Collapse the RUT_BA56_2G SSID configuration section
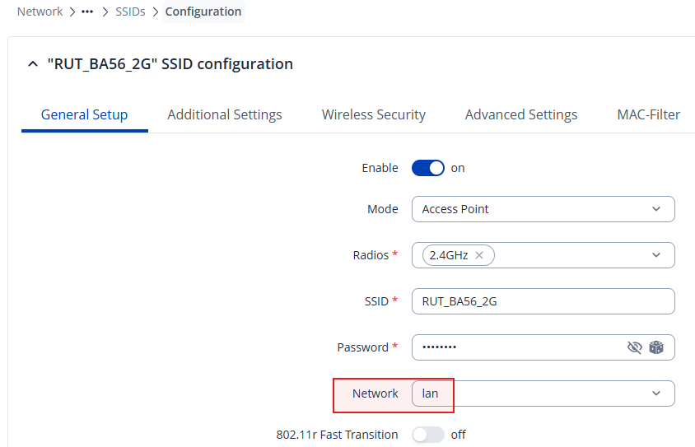Screen dimensions: 695x447 tap(32, 64)
